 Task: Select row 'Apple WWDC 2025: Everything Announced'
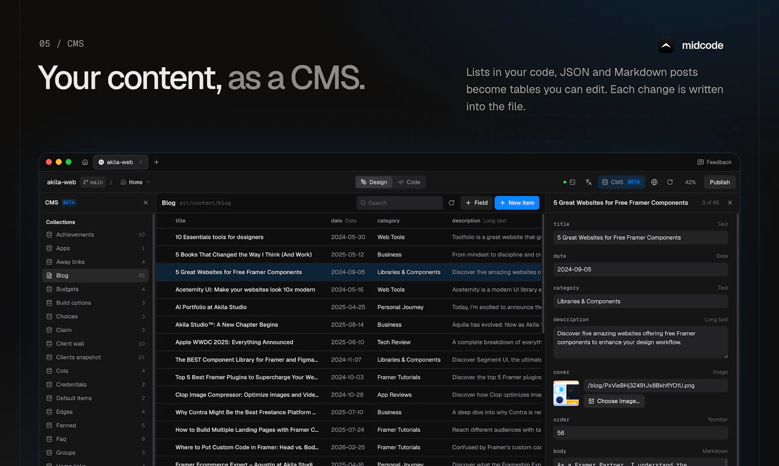tap(349, 342)
